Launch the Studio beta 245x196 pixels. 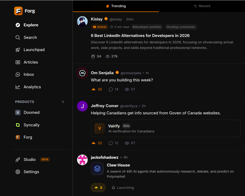click(29, 159)
